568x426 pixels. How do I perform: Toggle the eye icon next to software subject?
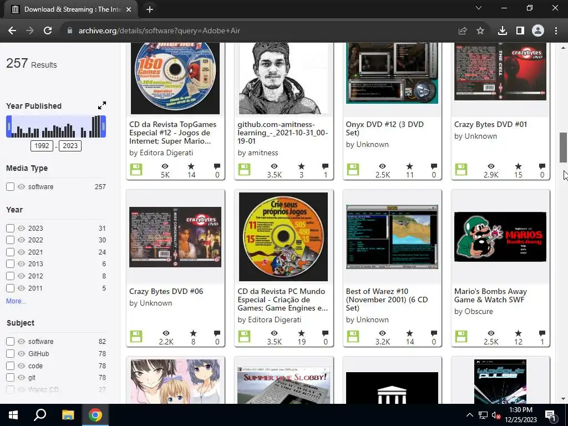(x=22, y=341)
